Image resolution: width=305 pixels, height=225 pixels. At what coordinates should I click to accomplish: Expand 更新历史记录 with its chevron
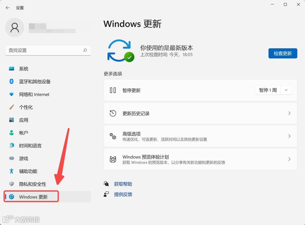(289, 113)
